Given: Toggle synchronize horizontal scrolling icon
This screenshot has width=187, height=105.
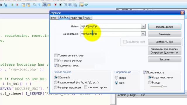Looking at the screenshot, I should (28, 5).
